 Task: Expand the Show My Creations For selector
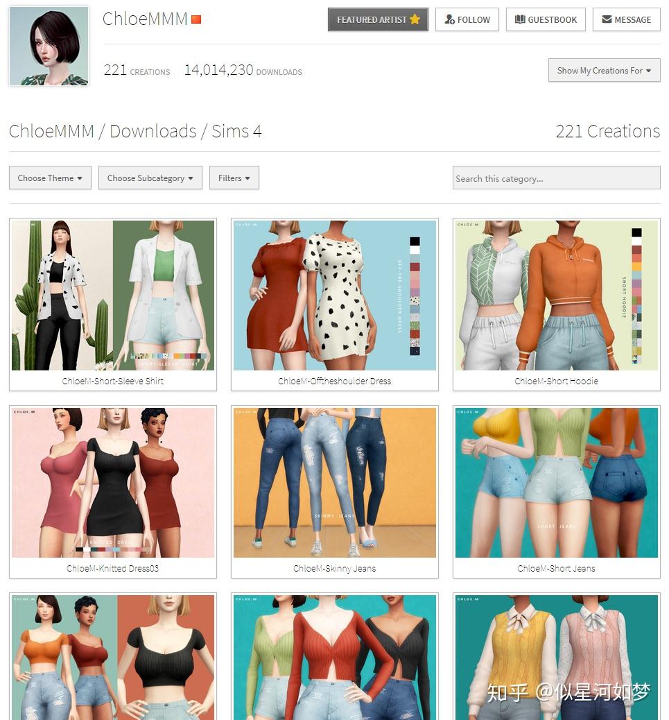tap(604, 70)
